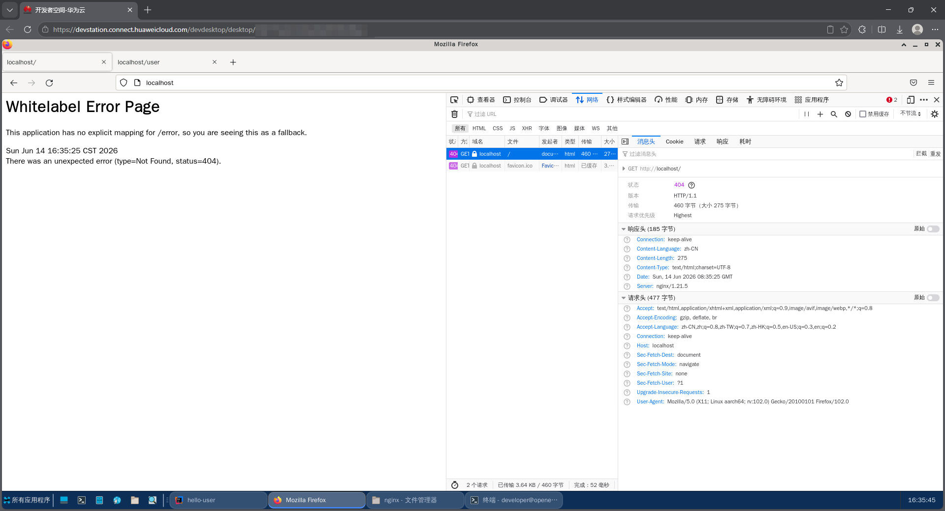Image resolution: width=945 pixels, height=511 pixels.
Task: Switch to the Cookie details tab
Action: click(674, 142)
